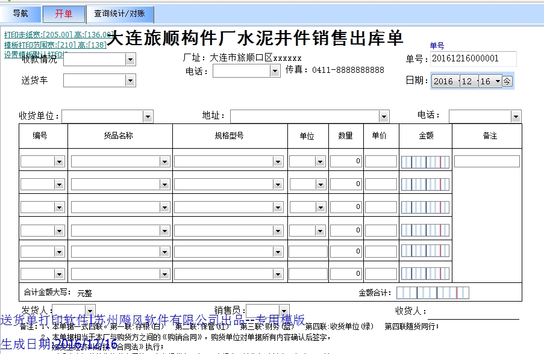The width and height of the screenshot is (544, 354).
Task: Open the second row 规格型号 dropdown
Action: (x=278, y=184)
